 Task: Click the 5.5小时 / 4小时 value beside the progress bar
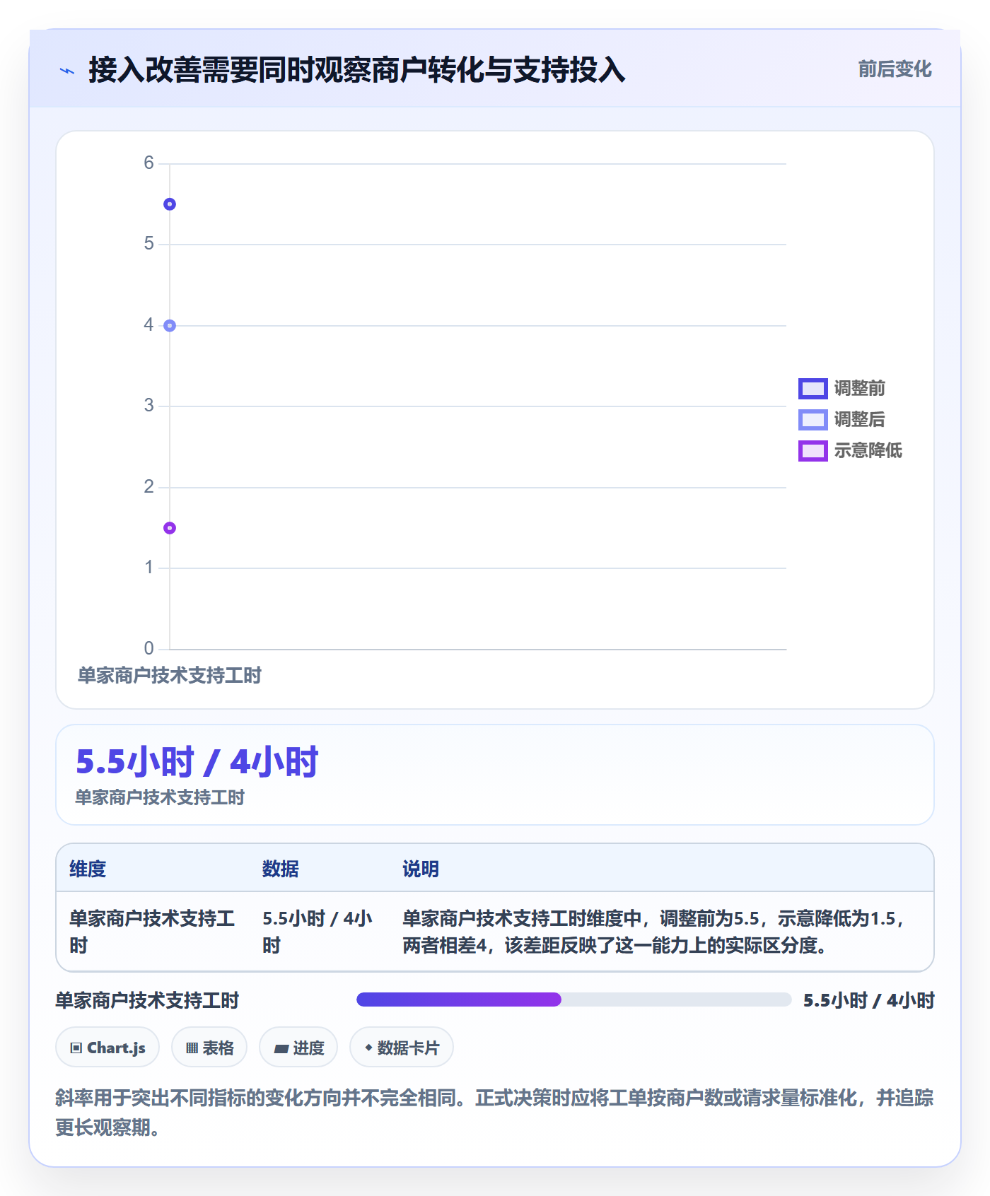[x=869, y=1001]
